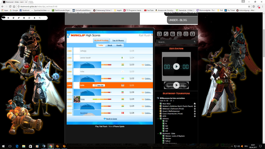Select the Today ranking period
Image resolution: width=265 pixels, height=149 pixels.
tap(101, 45)
